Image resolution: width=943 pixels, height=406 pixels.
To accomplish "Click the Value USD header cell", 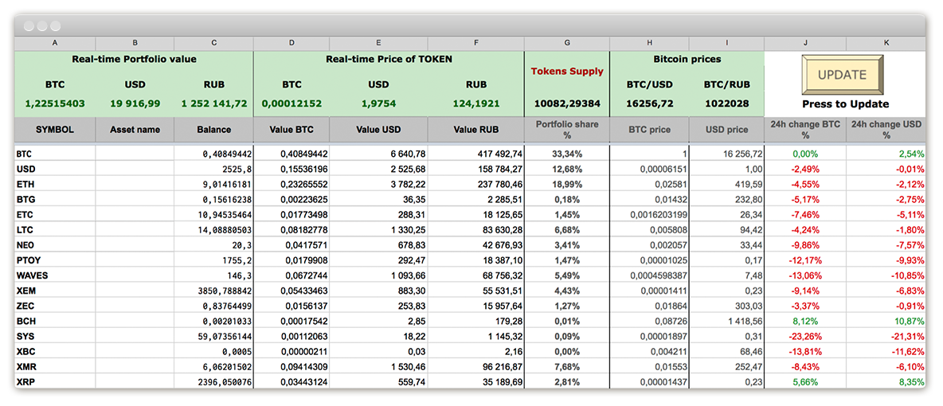I will point(379,129).
